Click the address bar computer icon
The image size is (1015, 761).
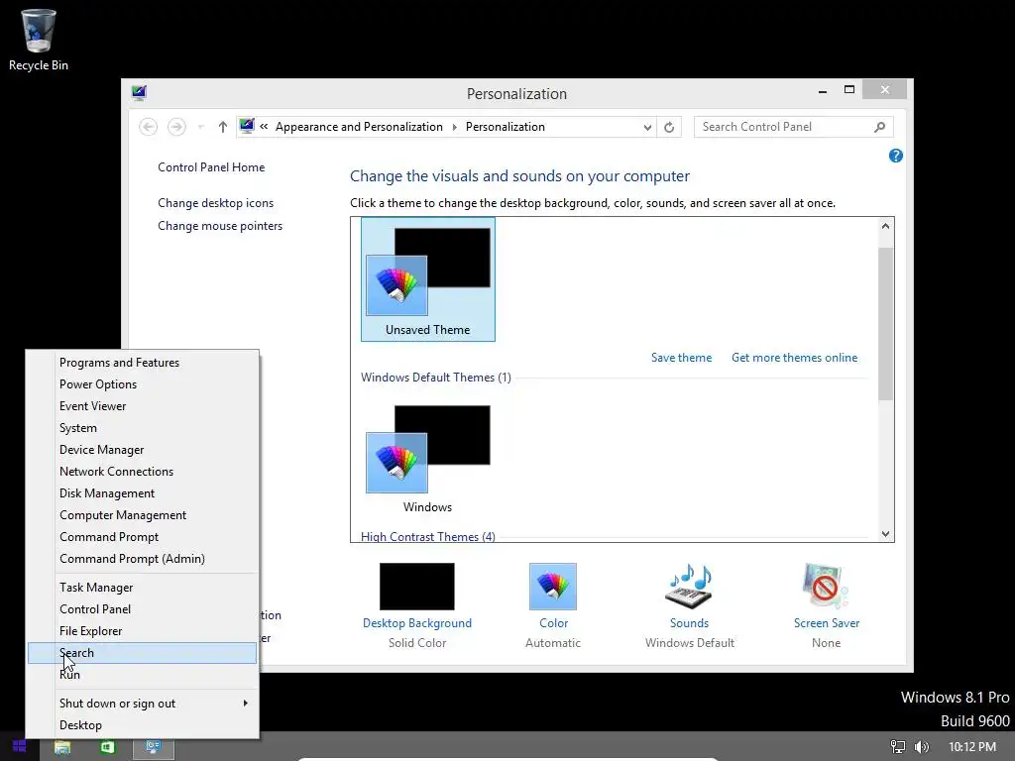tap(247, 126)
